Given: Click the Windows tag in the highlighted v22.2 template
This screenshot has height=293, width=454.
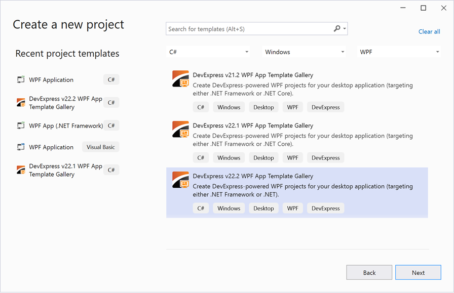Looking at the screenshot, I should pos(229,208).
